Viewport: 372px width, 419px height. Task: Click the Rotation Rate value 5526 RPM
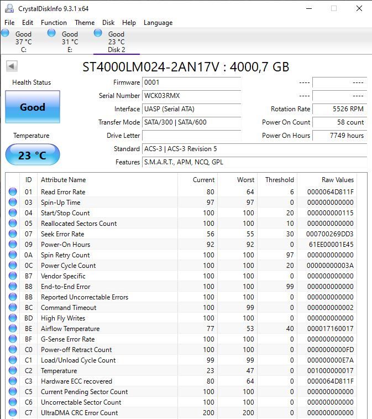click(340, 109)
